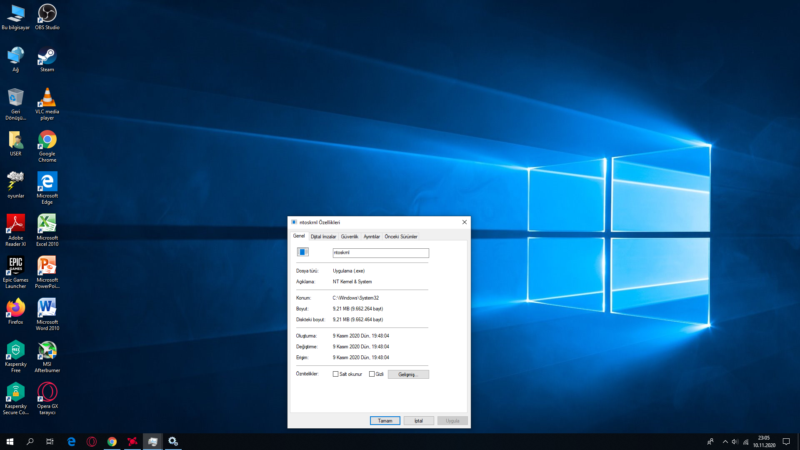Screen dimensions: 800x450
Task: Switch to the Ayrıntılar tab
Action: tap(371, 237)
